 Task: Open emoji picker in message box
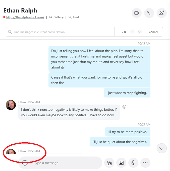click(x=25, y=163)
